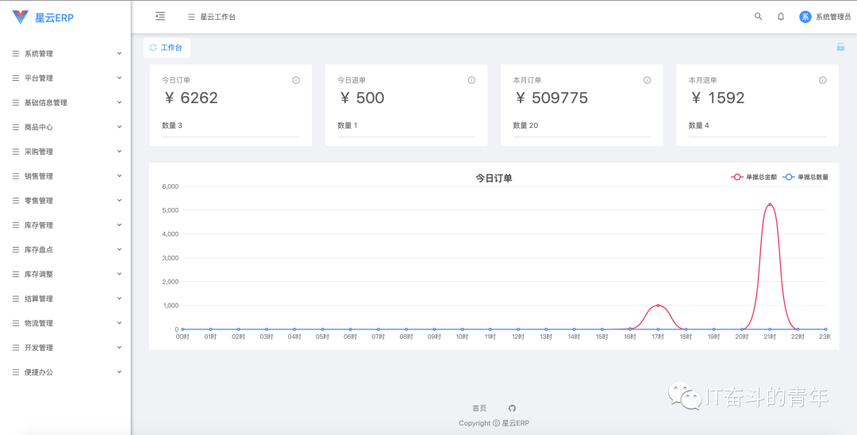Open 零售管理 menu
Screen dimensions: 857x435
tap(66, 201)
